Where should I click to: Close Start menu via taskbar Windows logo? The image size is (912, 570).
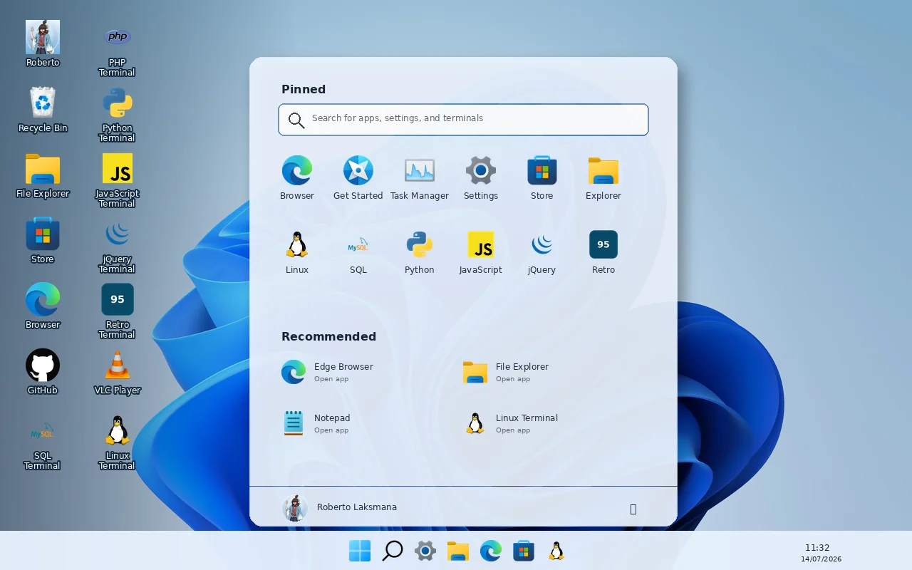(360, 551)
